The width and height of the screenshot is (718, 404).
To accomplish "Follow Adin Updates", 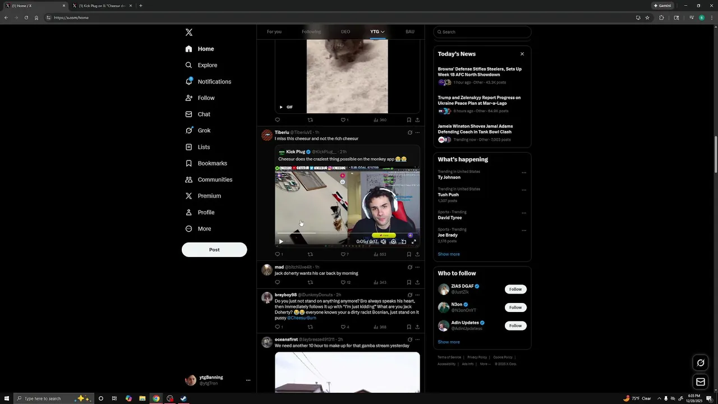I will coord(516,325).
